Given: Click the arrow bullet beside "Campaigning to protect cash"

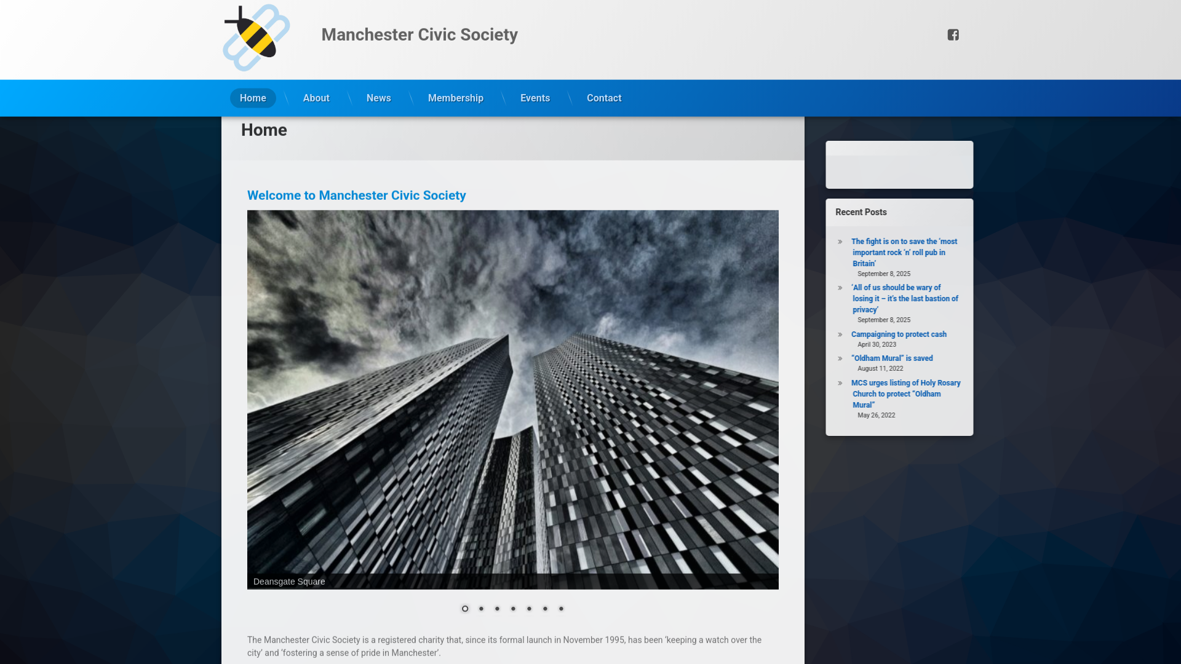Looking at the screenshot, I should click(x=840, y=334).
